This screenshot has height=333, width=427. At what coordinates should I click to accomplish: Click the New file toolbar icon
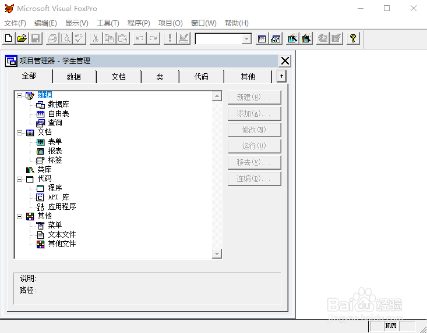pos(9,38)
